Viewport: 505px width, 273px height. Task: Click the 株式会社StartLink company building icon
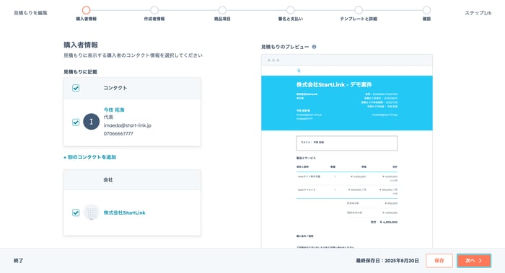coord(91,212)
